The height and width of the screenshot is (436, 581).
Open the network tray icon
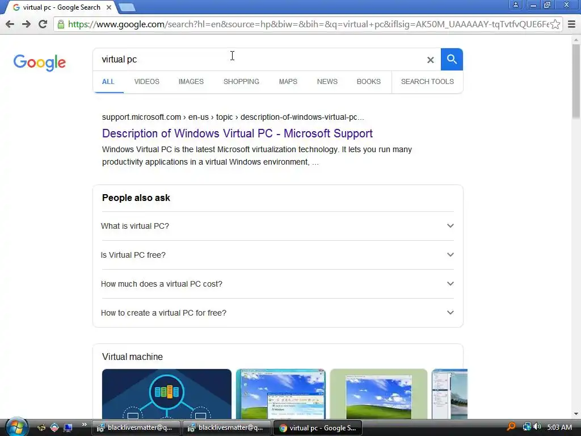click(x=527, y=427)
